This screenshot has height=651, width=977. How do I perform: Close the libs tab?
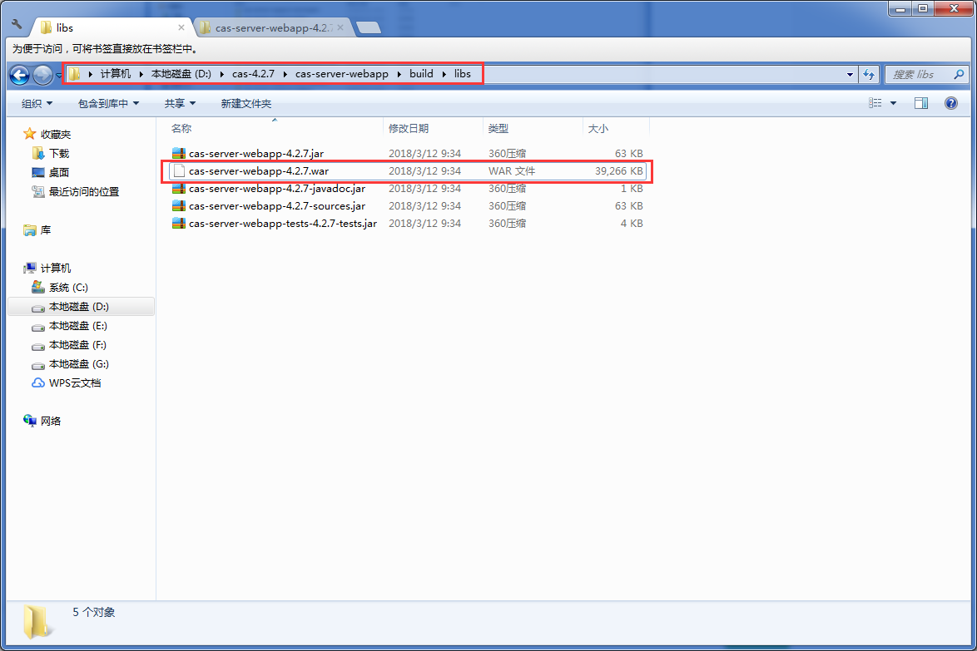pyautogui.click(x=181, y=27)
